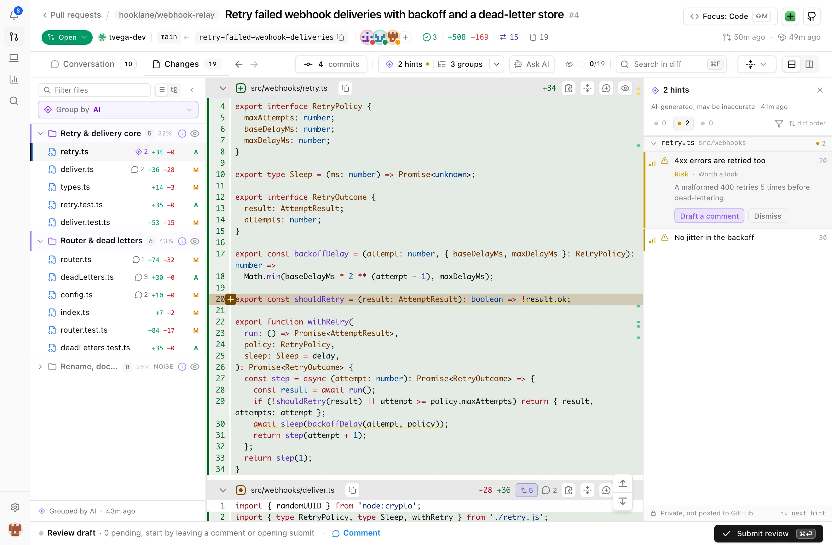
Task: Collapse the file tree sidebar chevron
Action: [192, 90]
